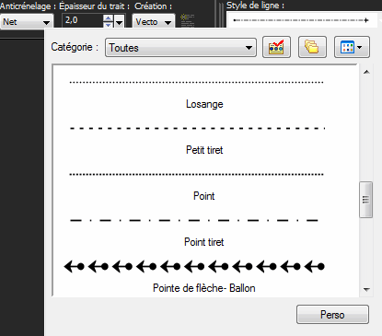Click the Perso button
The height and width of the screenshot is (336, 382).
[332, 315]
